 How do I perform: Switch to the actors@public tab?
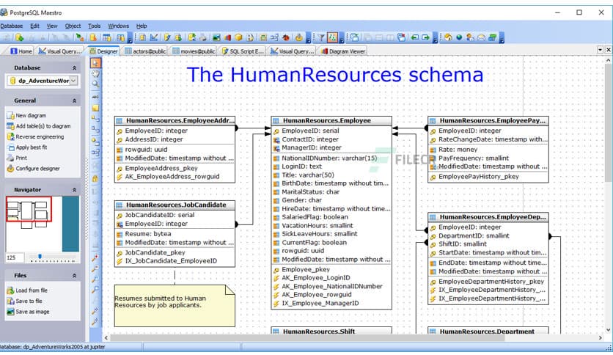pyautogui.click(x=145, y=51)
